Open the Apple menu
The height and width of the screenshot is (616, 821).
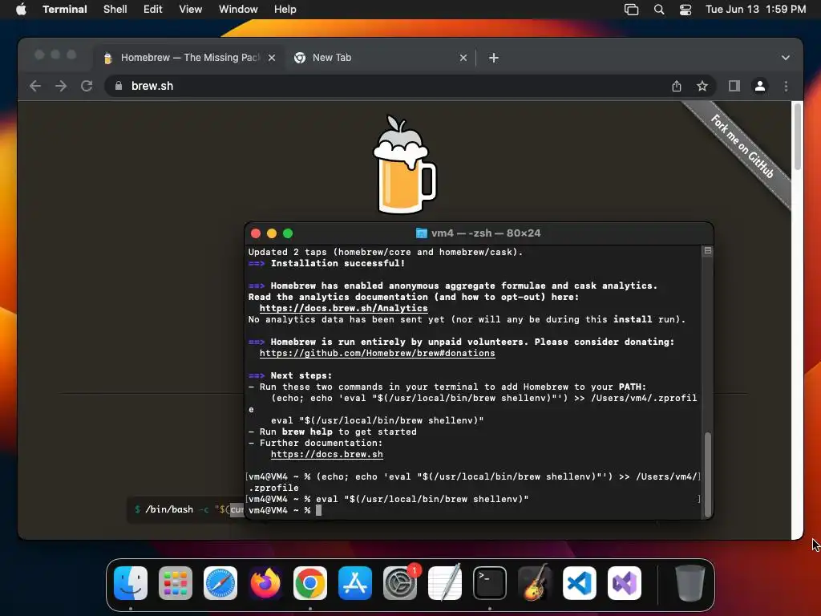[21, 10]
